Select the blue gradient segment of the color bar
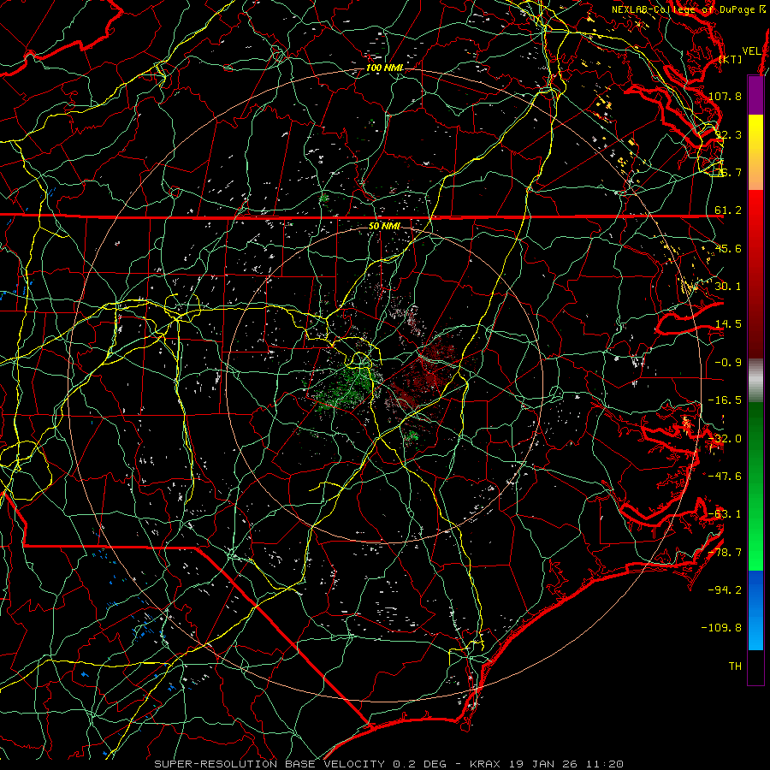The width and height of the screenshot is (770, 770). (x=755, y=610)
